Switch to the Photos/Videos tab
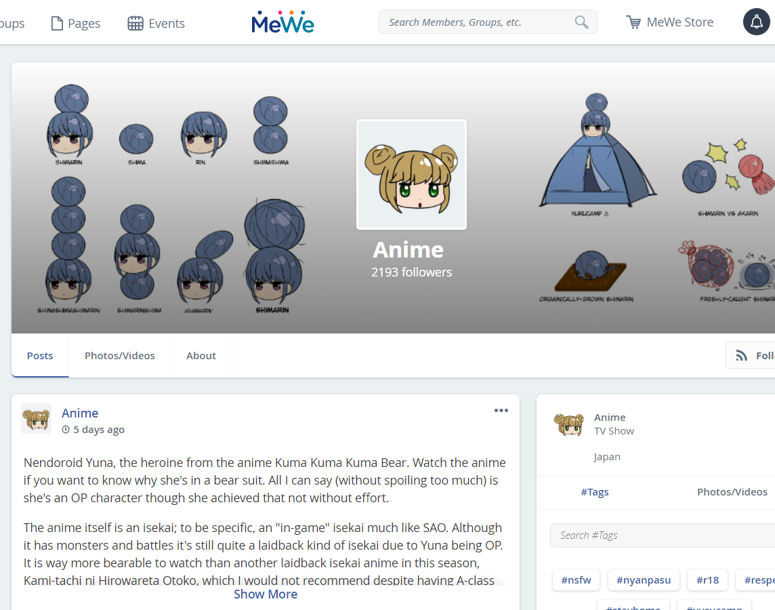 click(x=120, y=355)
